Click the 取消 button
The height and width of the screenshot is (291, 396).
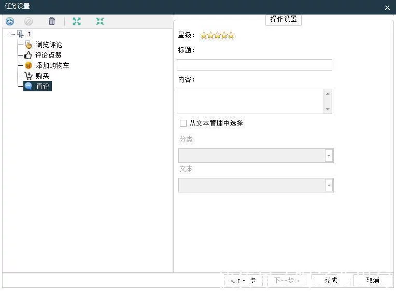(373, 281)
